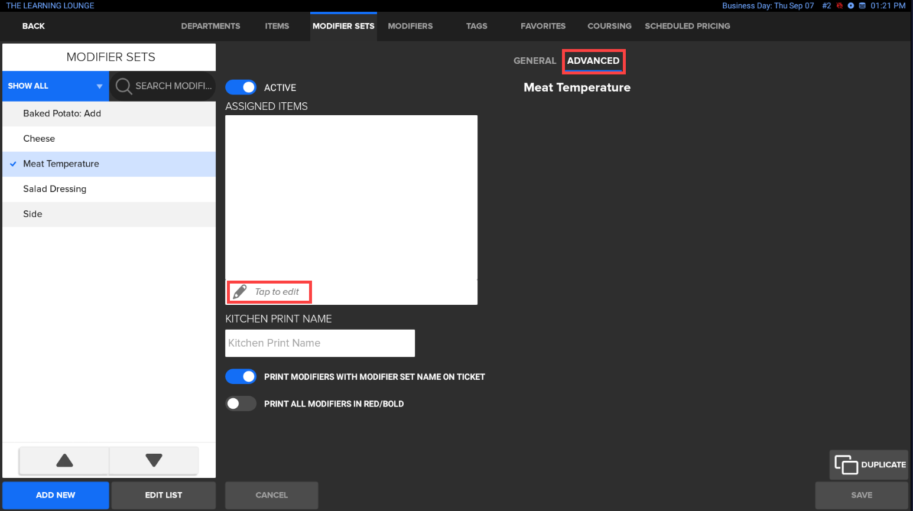Enable Print All Modifiers in Red/Bold
Image resolution: width=913 pixels, height=511 pixels.
[241, 404]
